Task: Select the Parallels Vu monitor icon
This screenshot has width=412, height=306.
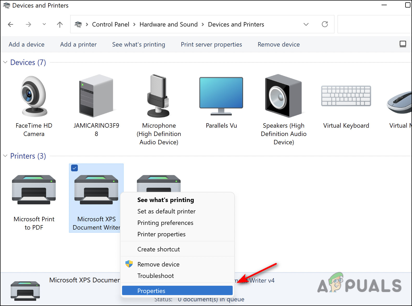Action: 221,96
